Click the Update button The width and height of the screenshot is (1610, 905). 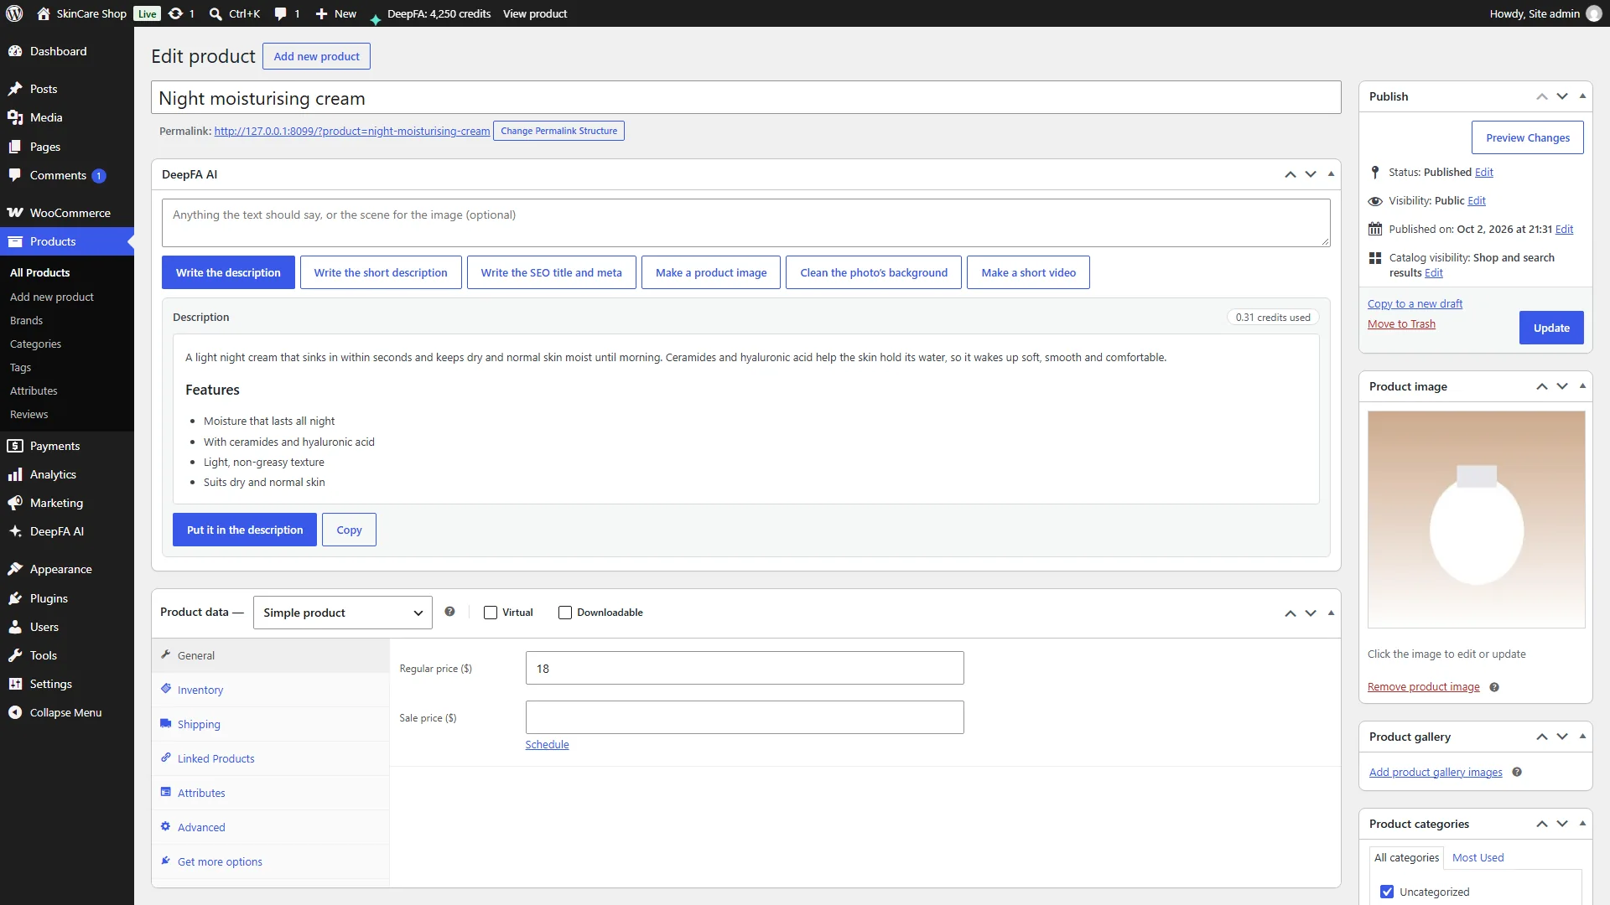click(1551, 328)
